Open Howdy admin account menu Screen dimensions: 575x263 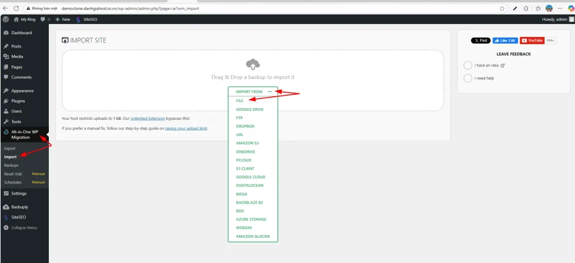coord(558,20)
